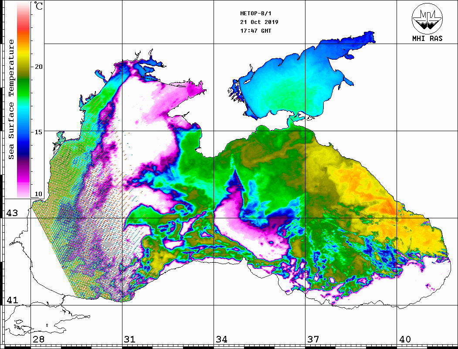Click the latitude label '41'
This screenshot has width=458, height=349.
coord(12,300)
